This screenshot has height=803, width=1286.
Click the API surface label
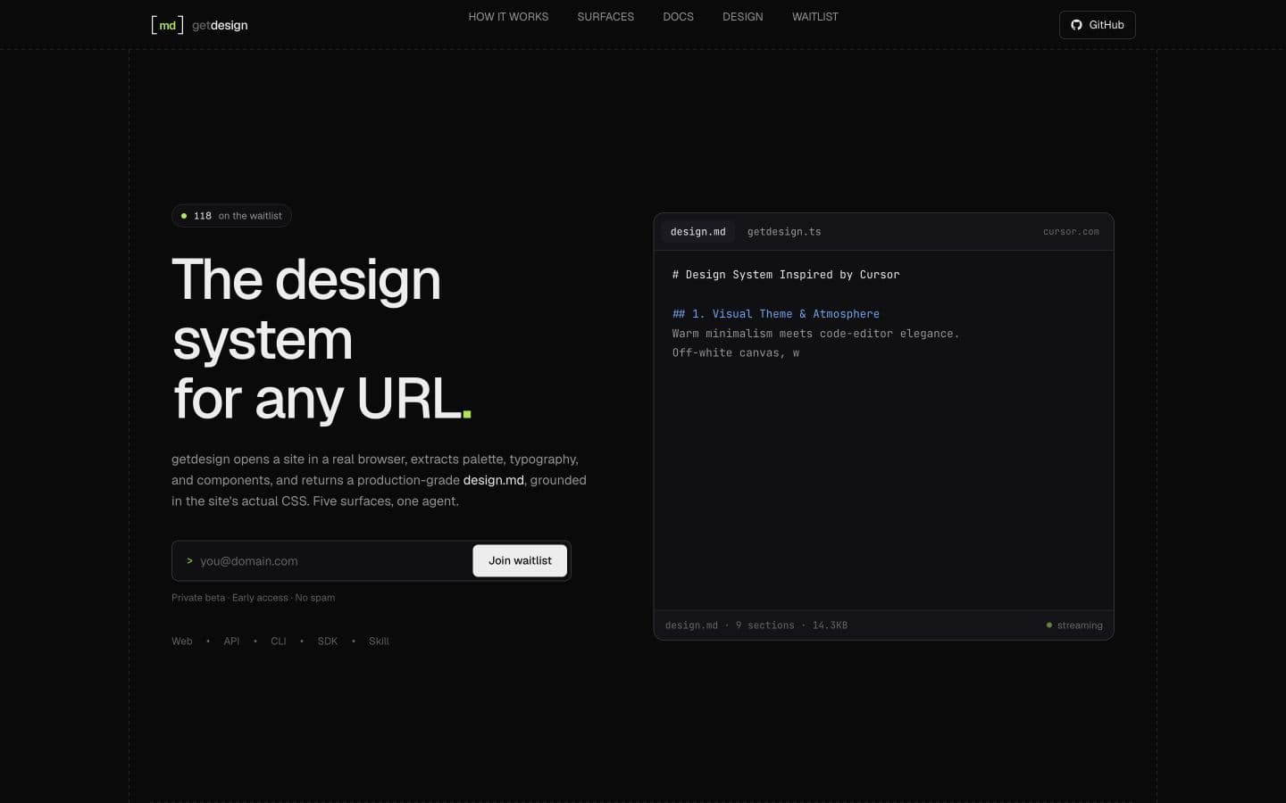coord(231,642)
